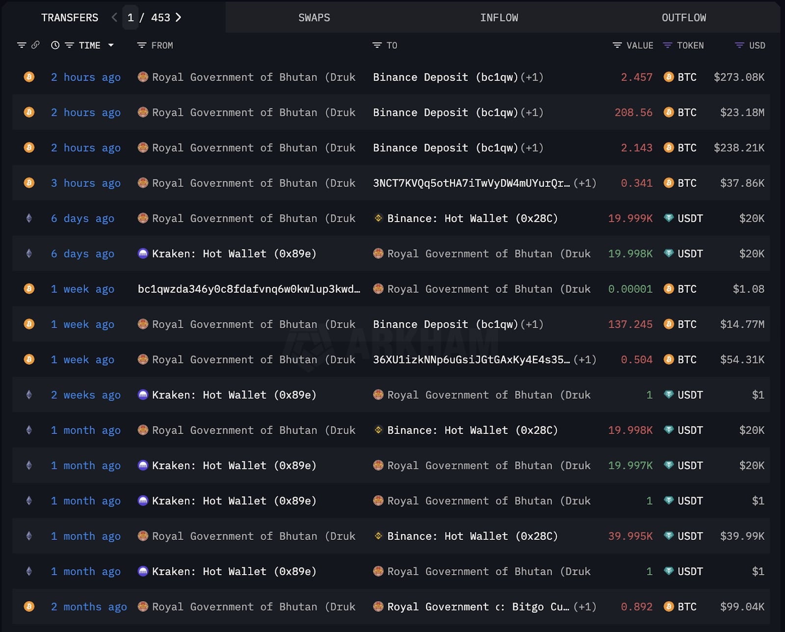Open the USD column filter
785x632 pixels.
739,45
